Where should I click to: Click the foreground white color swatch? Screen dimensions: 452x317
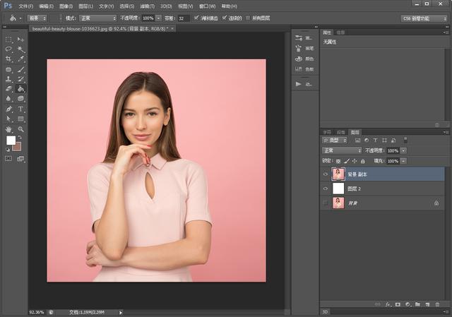point(11,140)
